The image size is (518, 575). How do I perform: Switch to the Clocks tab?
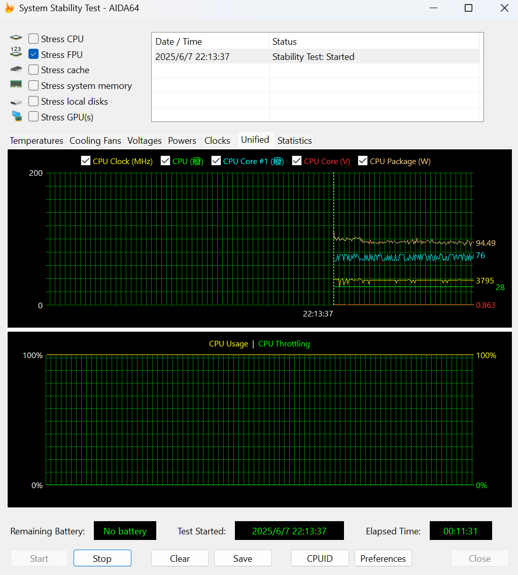point(217,141)
